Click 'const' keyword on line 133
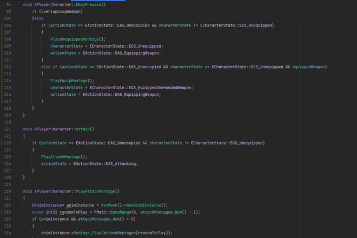The height and width of the screenshot is (238, 357). point(37,212)
